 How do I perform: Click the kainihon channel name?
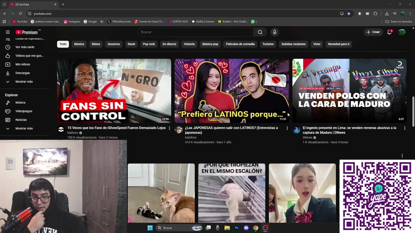click(191, 138)
